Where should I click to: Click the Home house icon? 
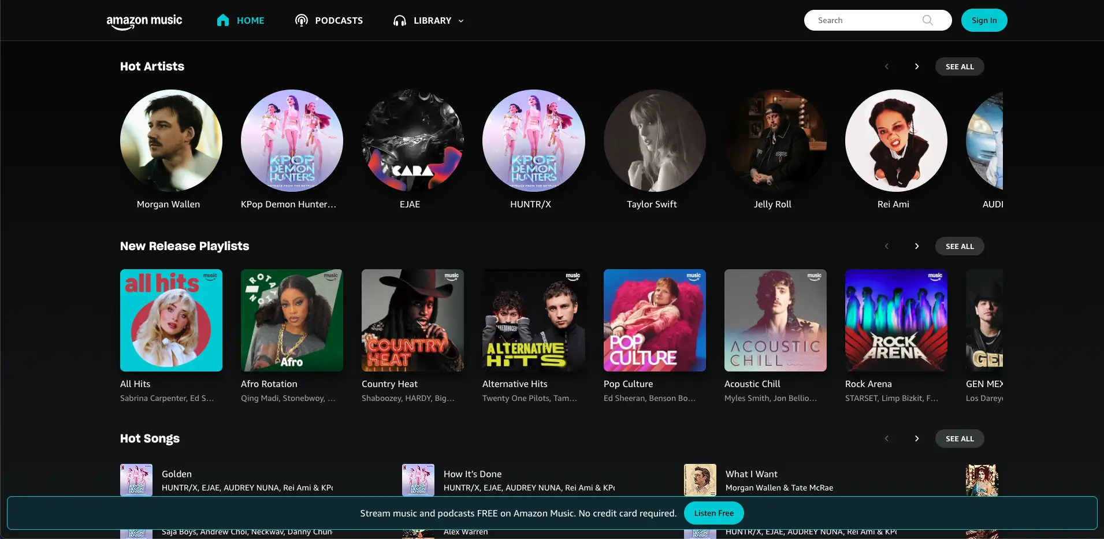[223, 21]
